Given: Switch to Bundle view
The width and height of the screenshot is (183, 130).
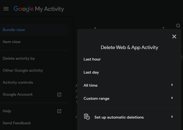Looking at the screenshot, I should 14,30.
